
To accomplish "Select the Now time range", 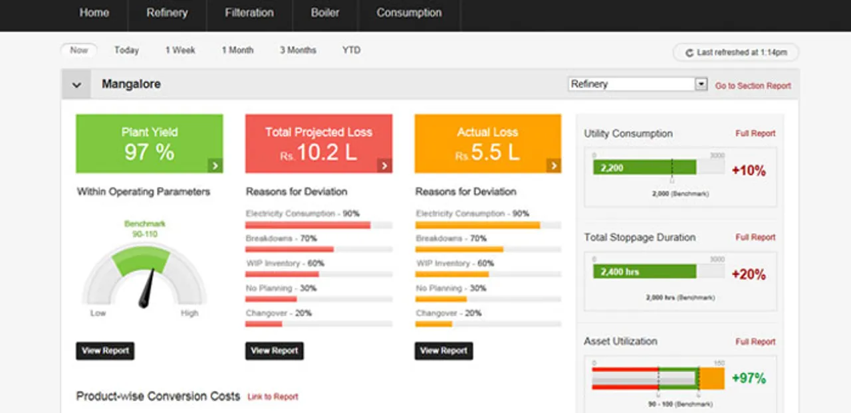I will click(x=79, y=50).
